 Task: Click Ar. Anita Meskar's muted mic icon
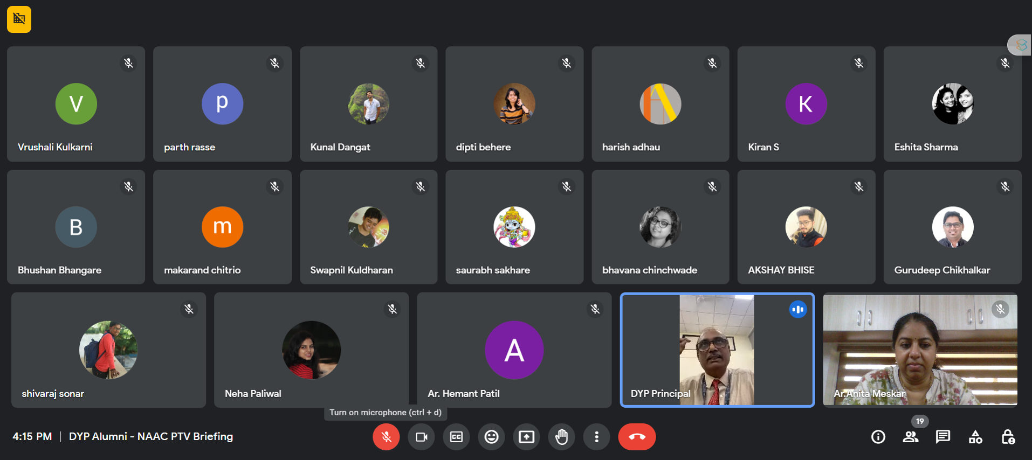tap(1000, 309)
